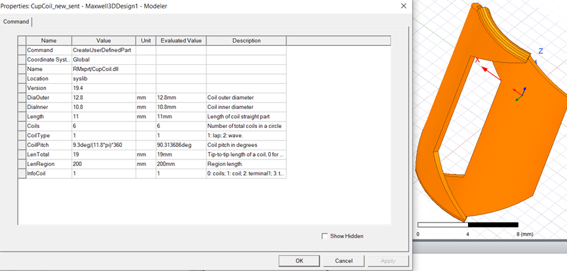The image size is (567, 271).
Task: Click the CreateUserDefinedPart command value
Action: point(104,51)
